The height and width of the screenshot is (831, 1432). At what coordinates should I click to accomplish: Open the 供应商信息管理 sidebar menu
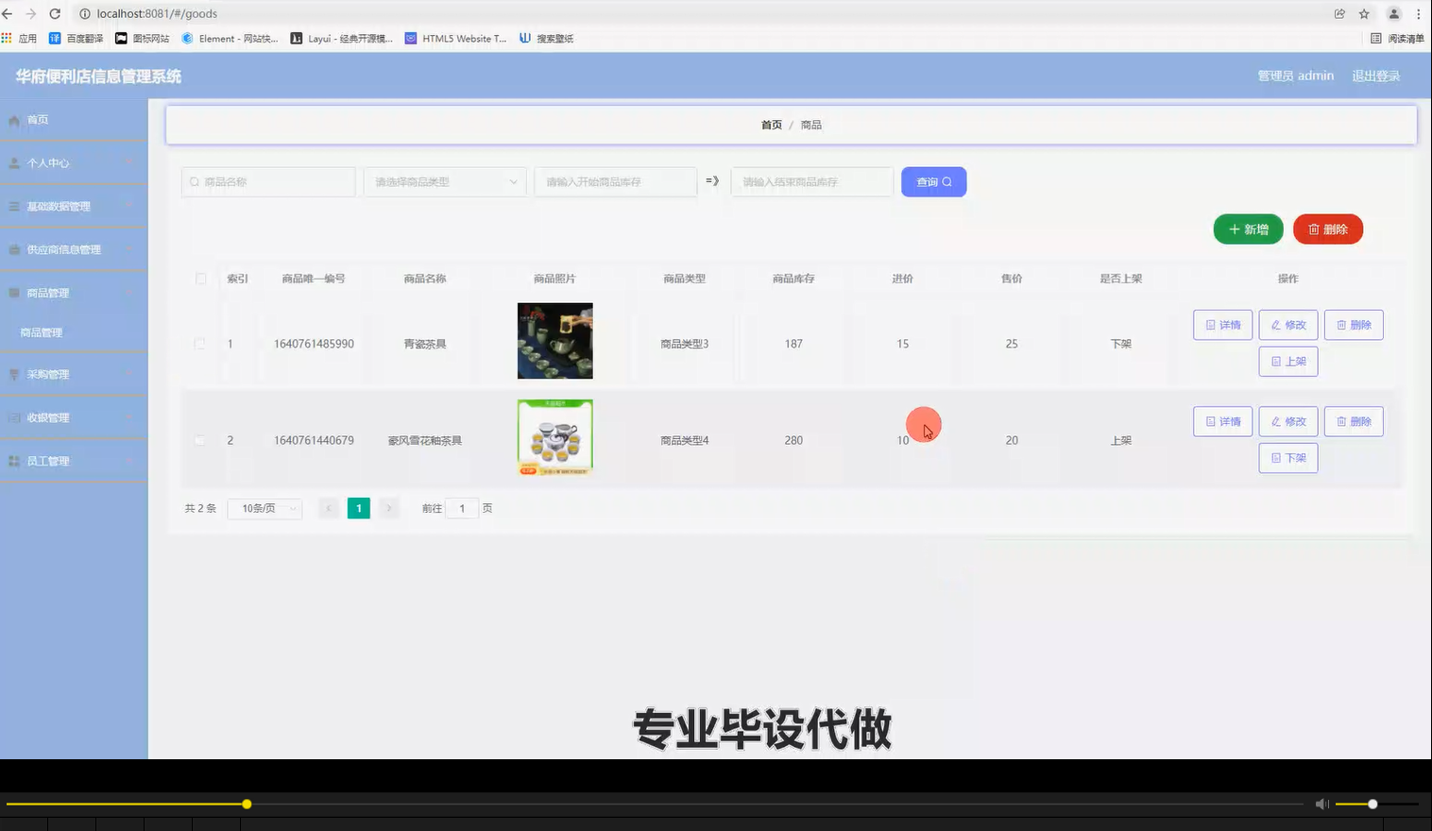point(66,248)
